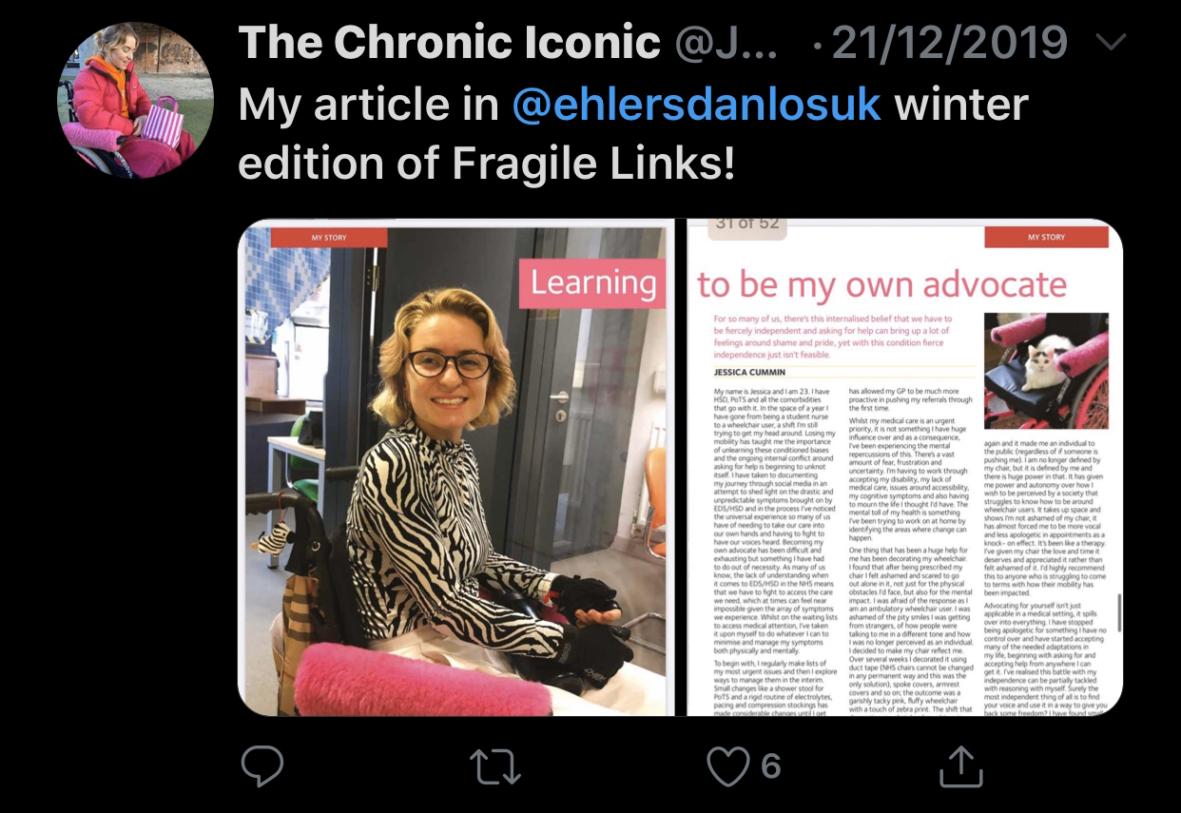Share the tweet via the share icon
This screenshot has height=813, width=1181.
click(960, 765)
